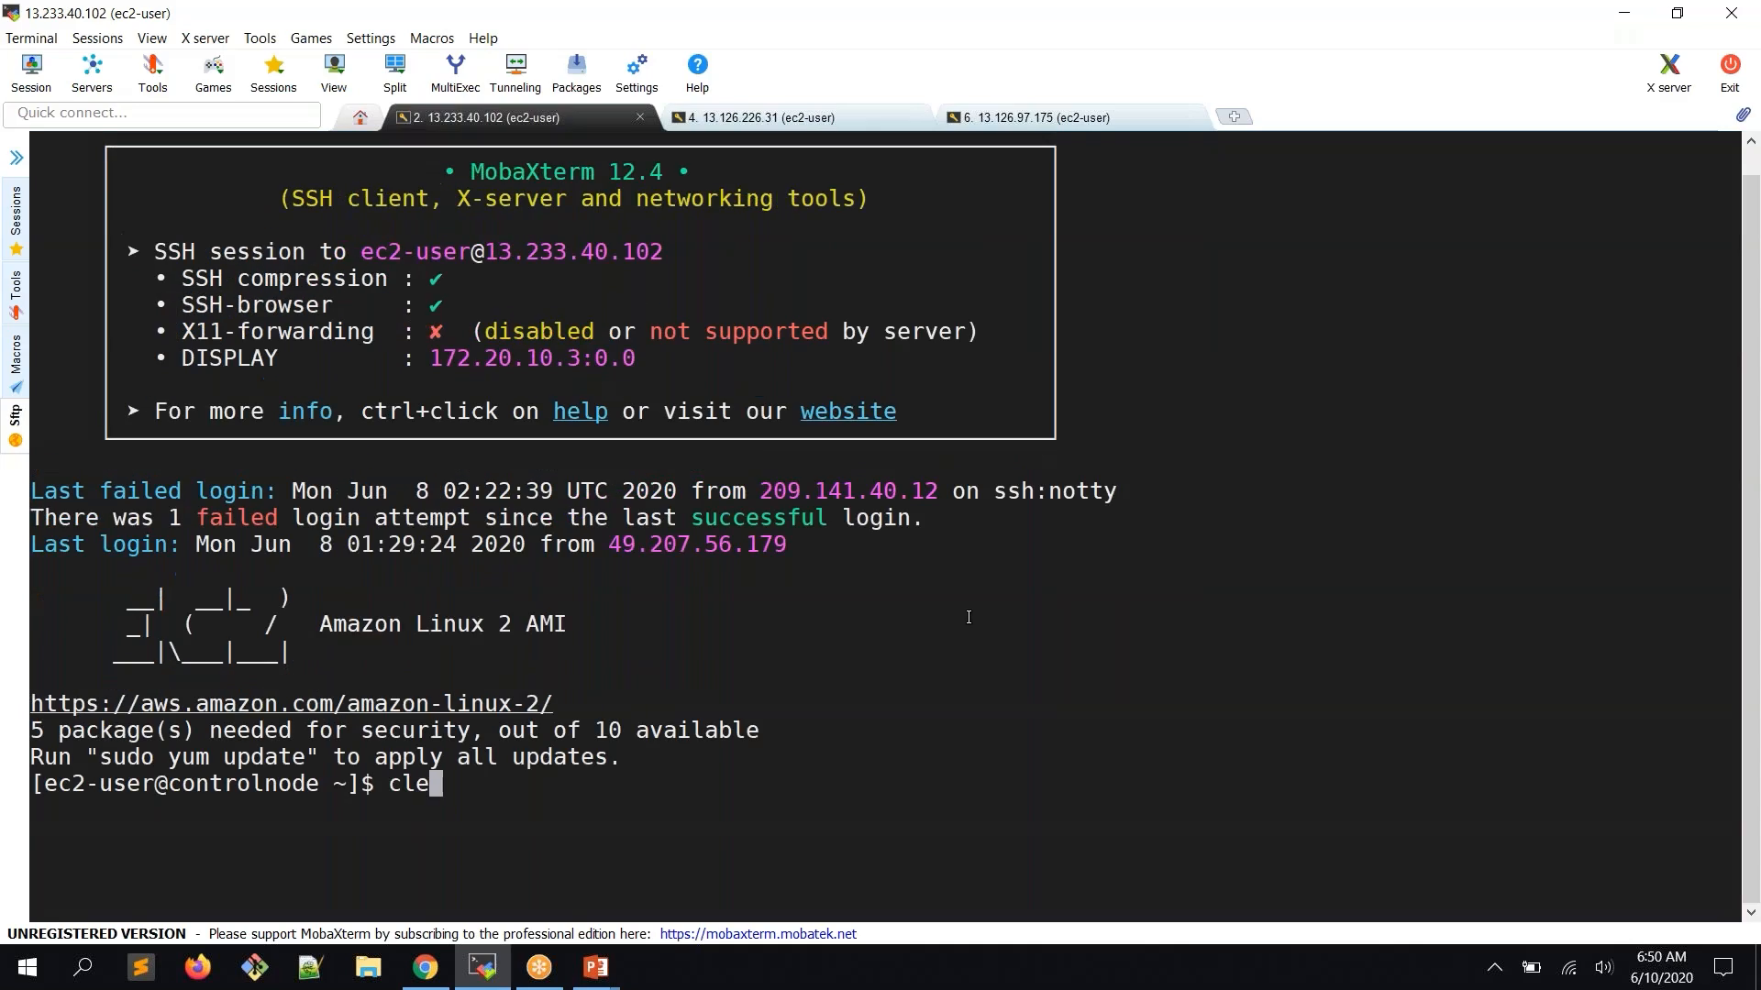This screenshot has height=990, width=1761.
Task: Open the View toolbar icon
Action: (x=334, y=73)
